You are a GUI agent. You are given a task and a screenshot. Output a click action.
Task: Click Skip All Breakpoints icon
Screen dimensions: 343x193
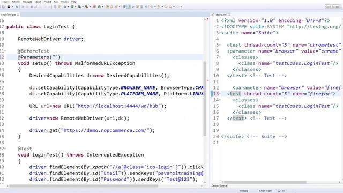click(x=17, y=7)
